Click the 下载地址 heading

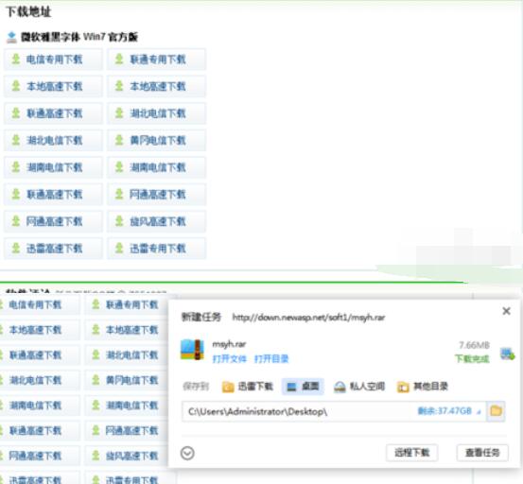pyautogui.click(x=28, y=12)
